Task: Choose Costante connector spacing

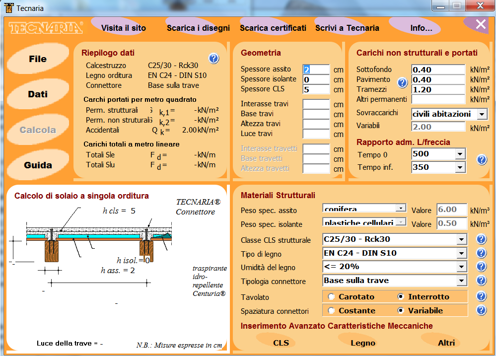Action: pos(331,311)
